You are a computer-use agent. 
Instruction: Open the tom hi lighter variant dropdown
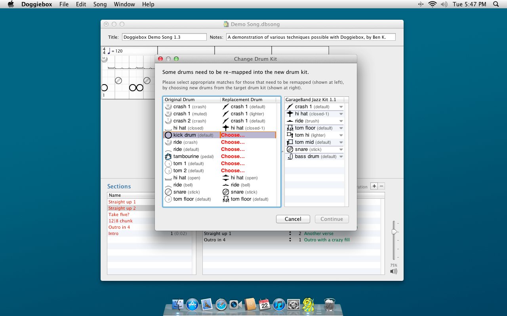[341, 135]
